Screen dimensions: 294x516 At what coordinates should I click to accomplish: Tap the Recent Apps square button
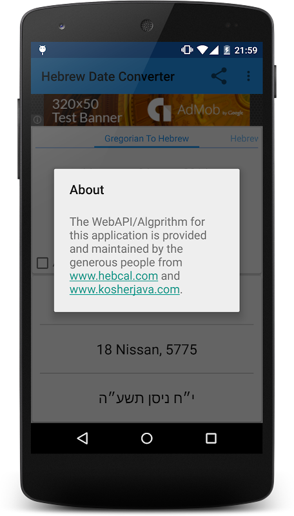(211, 438)
